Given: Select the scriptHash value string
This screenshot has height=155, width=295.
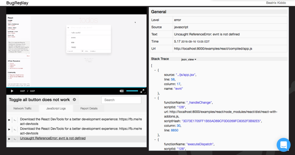Looking at the screenshot, I should pyautogui.click(x=221, y=121).
